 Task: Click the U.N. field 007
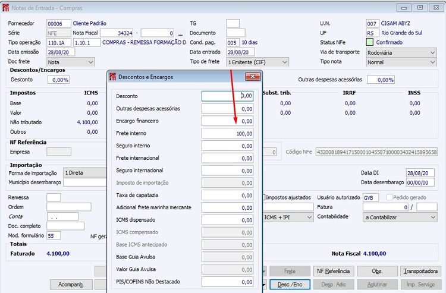pos(373,24)
